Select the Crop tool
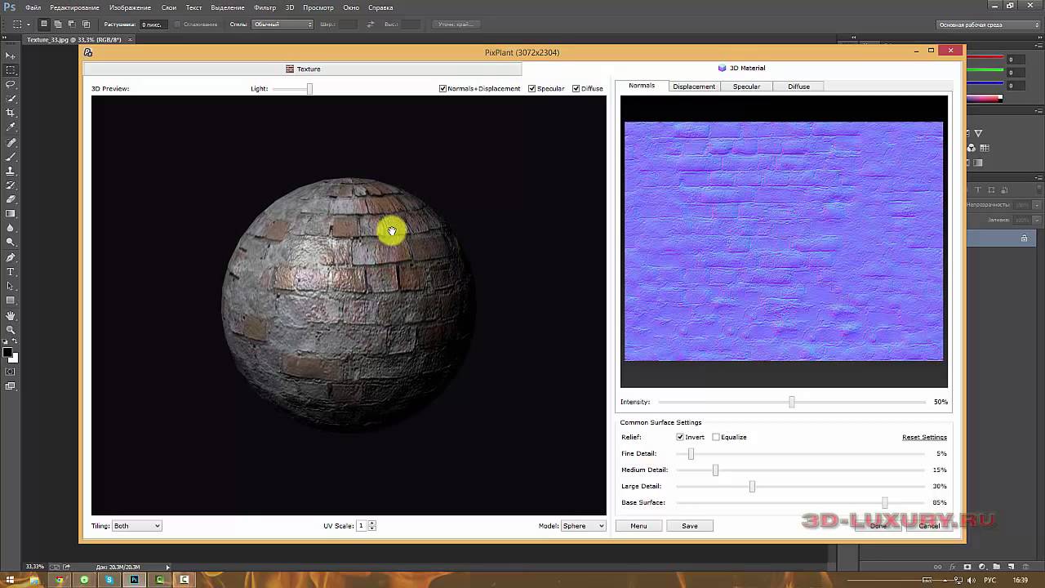Viewport: 1045px width, 588px height. 11,113
